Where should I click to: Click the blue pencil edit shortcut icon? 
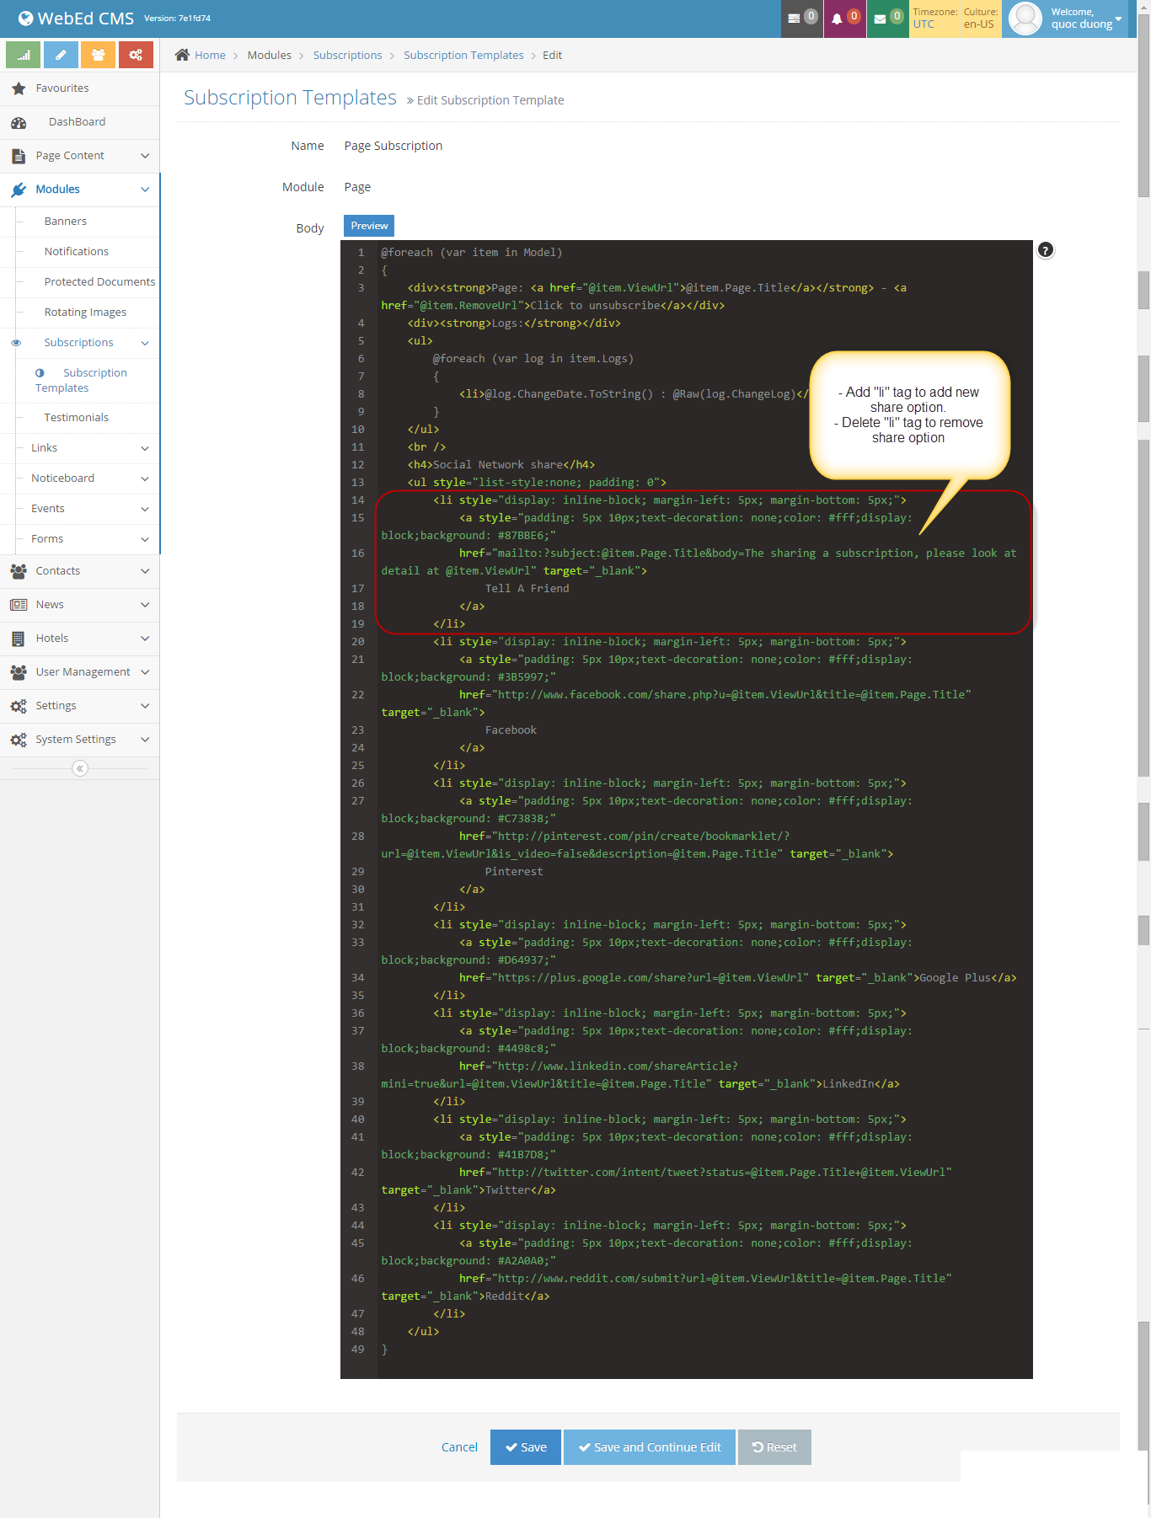(61, 55)
